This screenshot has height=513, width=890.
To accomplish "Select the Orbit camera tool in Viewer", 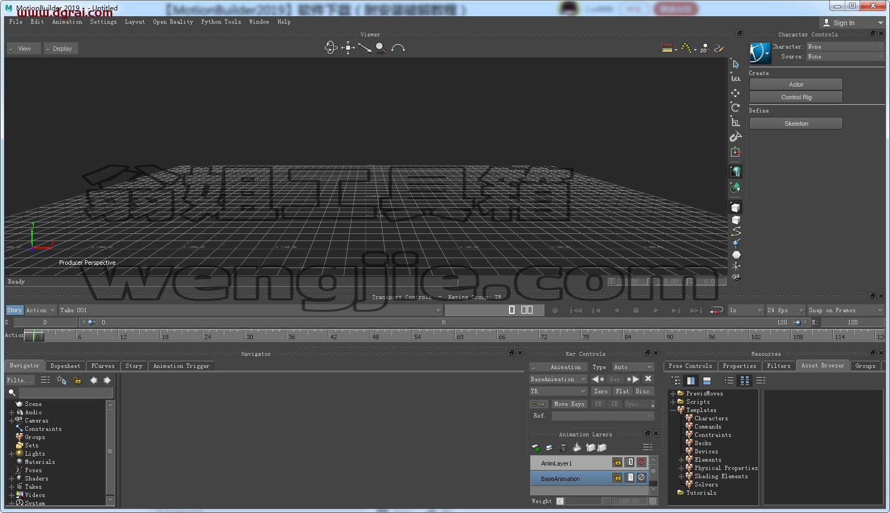I will (x=331, y=48).
